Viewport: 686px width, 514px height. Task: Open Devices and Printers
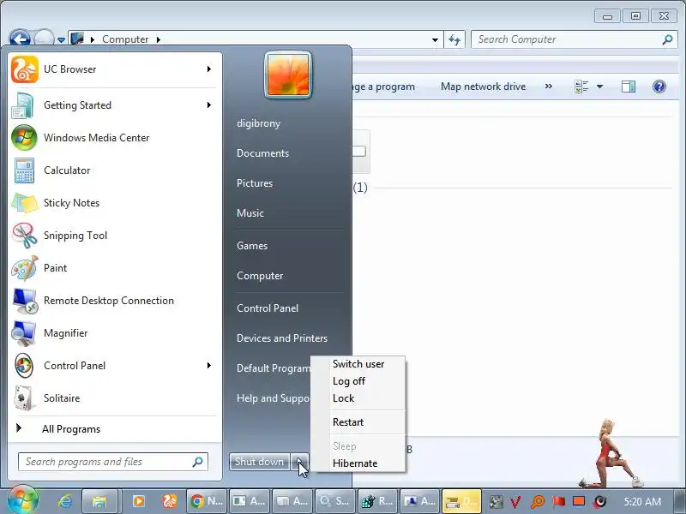[282, 338]
